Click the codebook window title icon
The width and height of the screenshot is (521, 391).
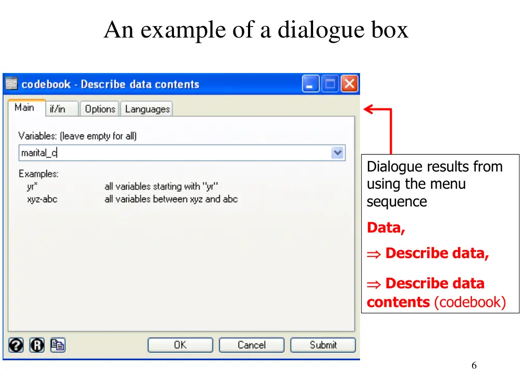(11, 83)
